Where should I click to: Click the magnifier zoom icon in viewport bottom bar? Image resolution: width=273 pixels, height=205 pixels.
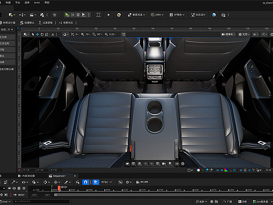(x=140, y=163)
